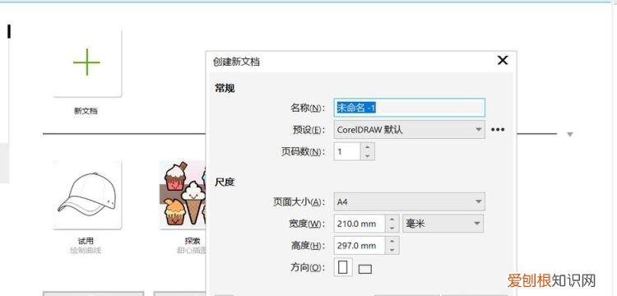This screenshot has width=617, height=296.
Task: Close the 创建新文档 dialog
Action: pos(503,60)
